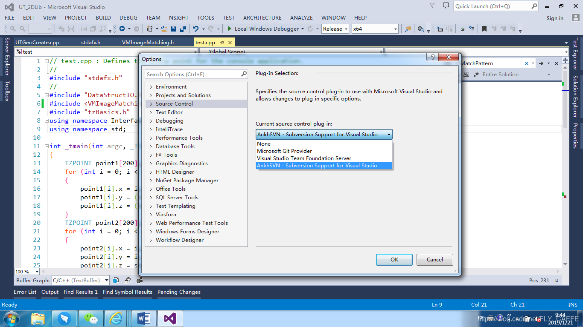Launch Internet Explorer from the taskbar
This screenshot has height=327, width=583.
pyautogui.click(x=116, y=318)
